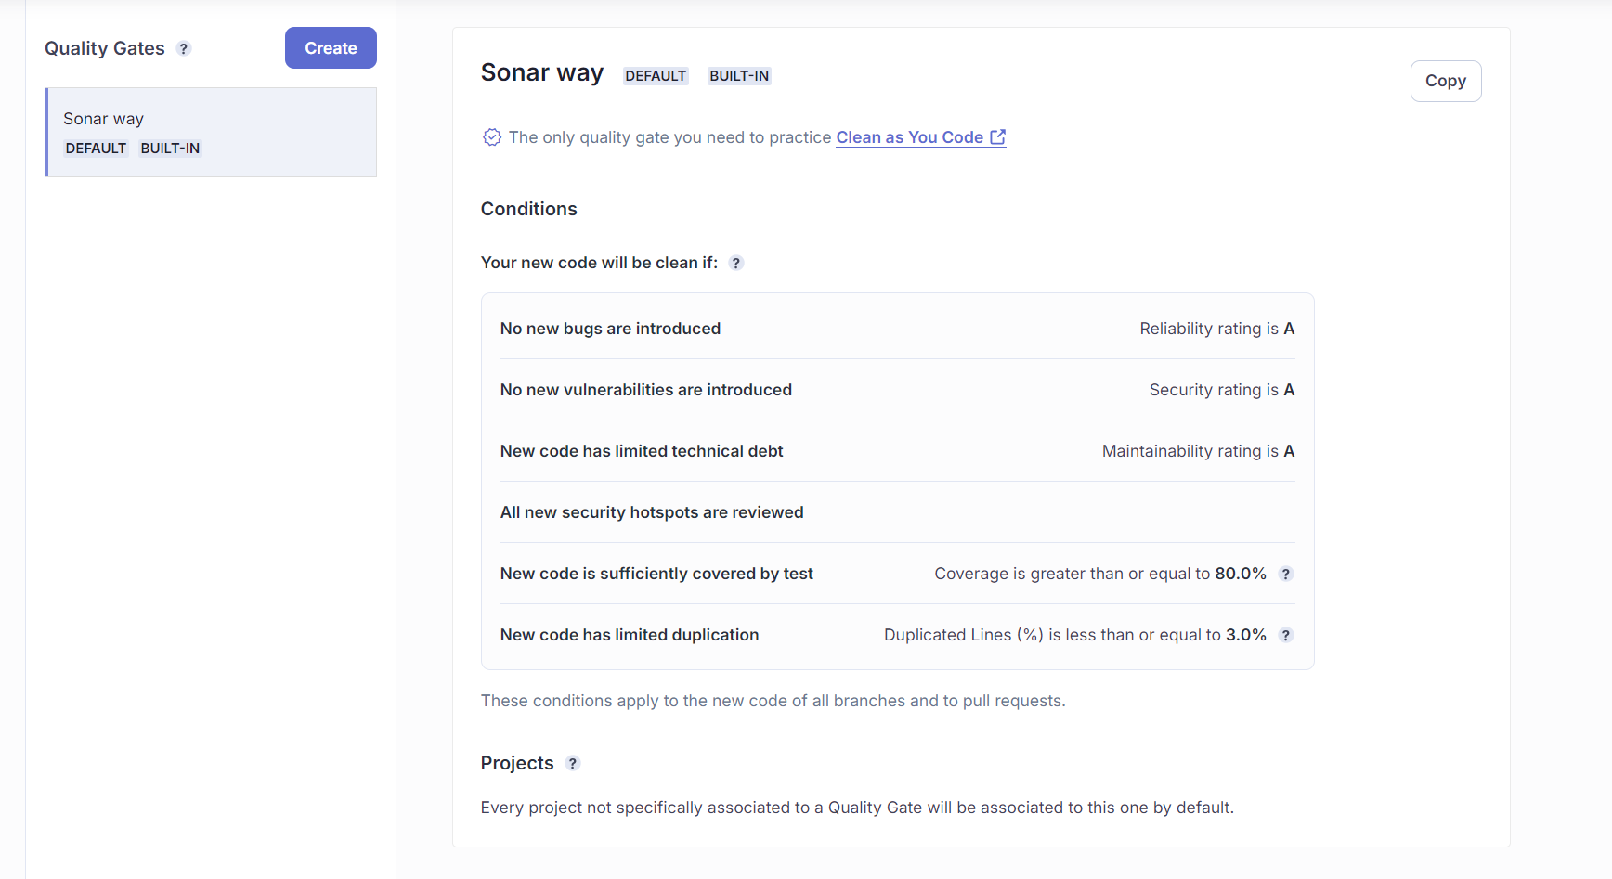Click the external link icon after Clean as You Code
The image size is (1612, 879).
click(x=998, y=137)
